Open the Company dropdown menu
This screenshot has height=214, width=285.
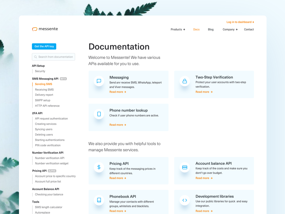tap(230, 29)
